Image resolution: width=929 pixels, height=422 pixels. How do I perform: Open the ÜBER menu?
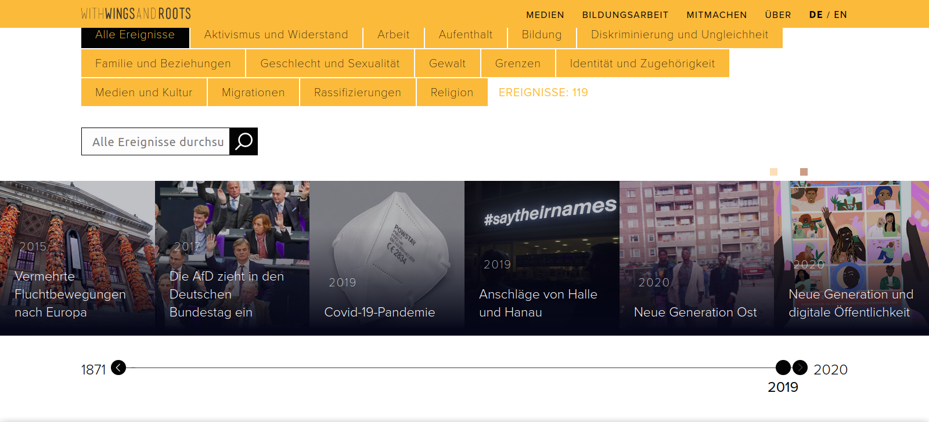(778, 15)
